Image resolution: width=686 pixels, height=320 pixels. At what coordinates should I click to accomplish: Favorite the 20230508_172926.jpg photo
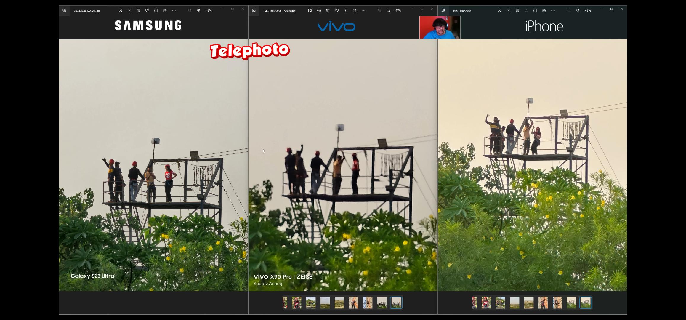[147, 11]
